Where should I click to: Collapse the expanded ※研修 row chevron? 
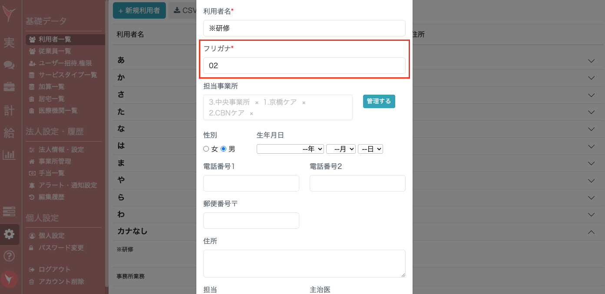[591, 231]
